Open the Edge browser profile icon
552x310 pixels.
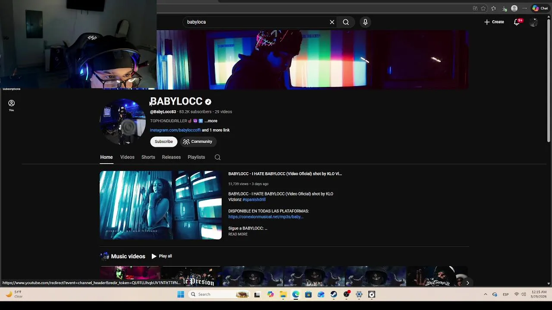coord(514,8)
